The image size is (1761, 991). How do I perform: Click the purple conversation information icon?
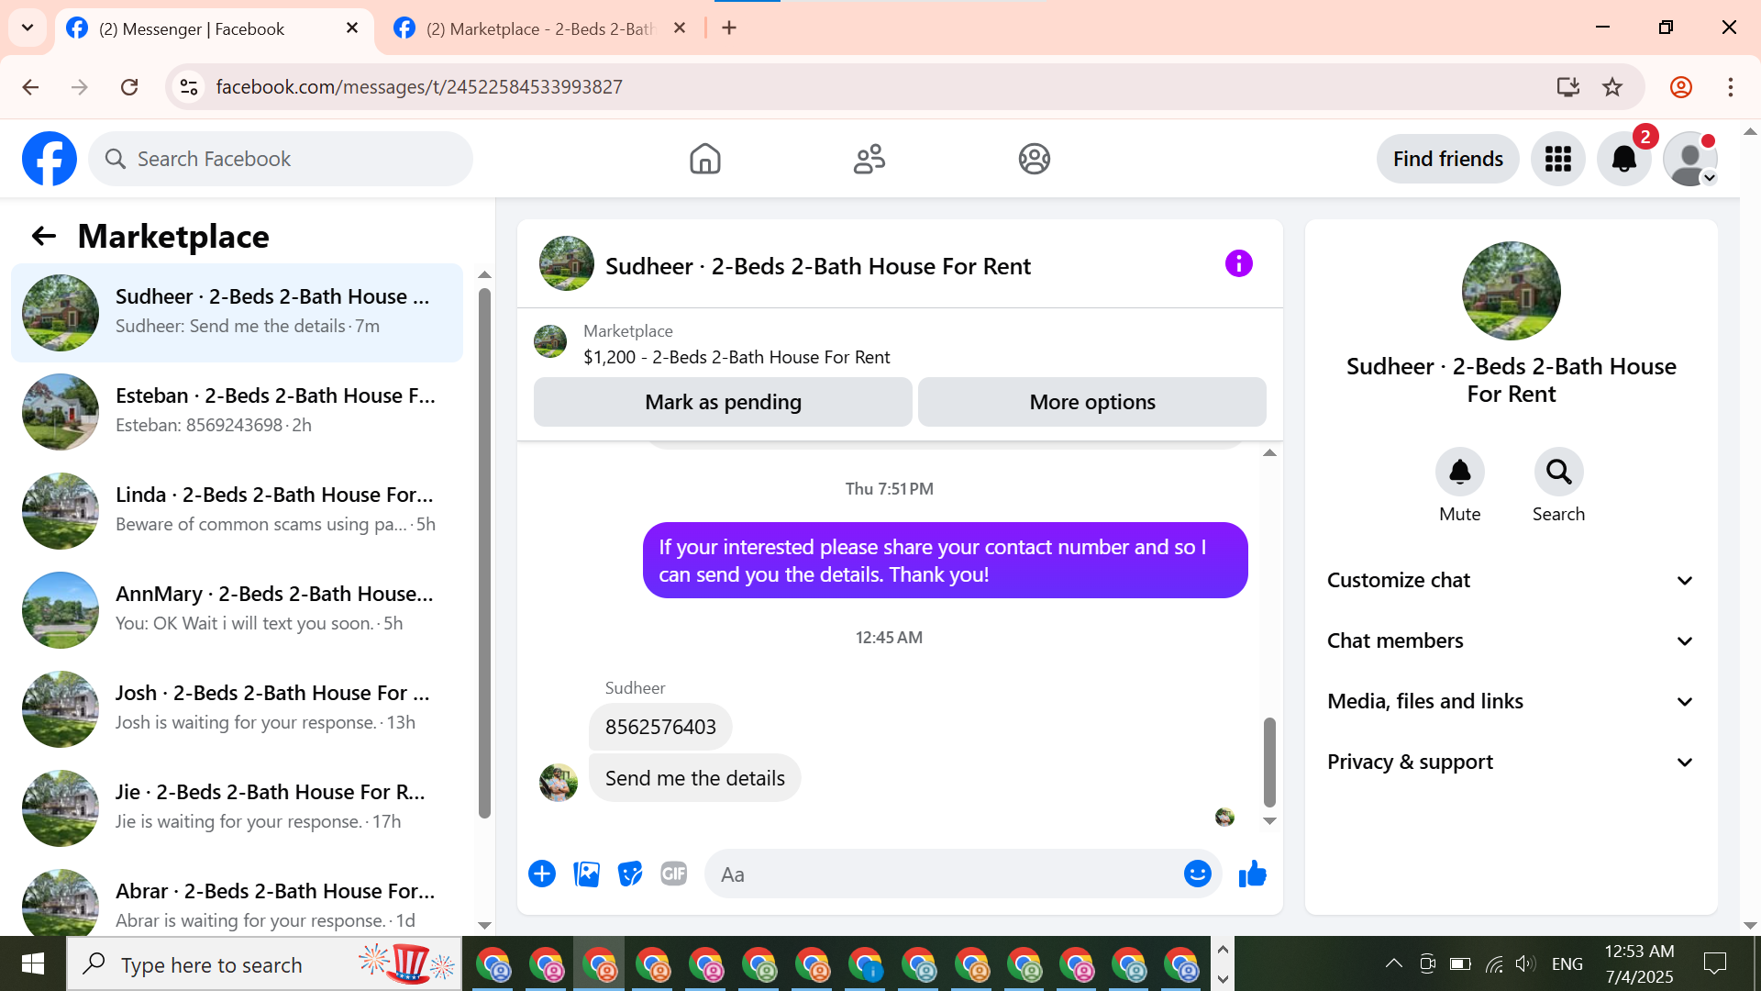[x=1238, y=264]
